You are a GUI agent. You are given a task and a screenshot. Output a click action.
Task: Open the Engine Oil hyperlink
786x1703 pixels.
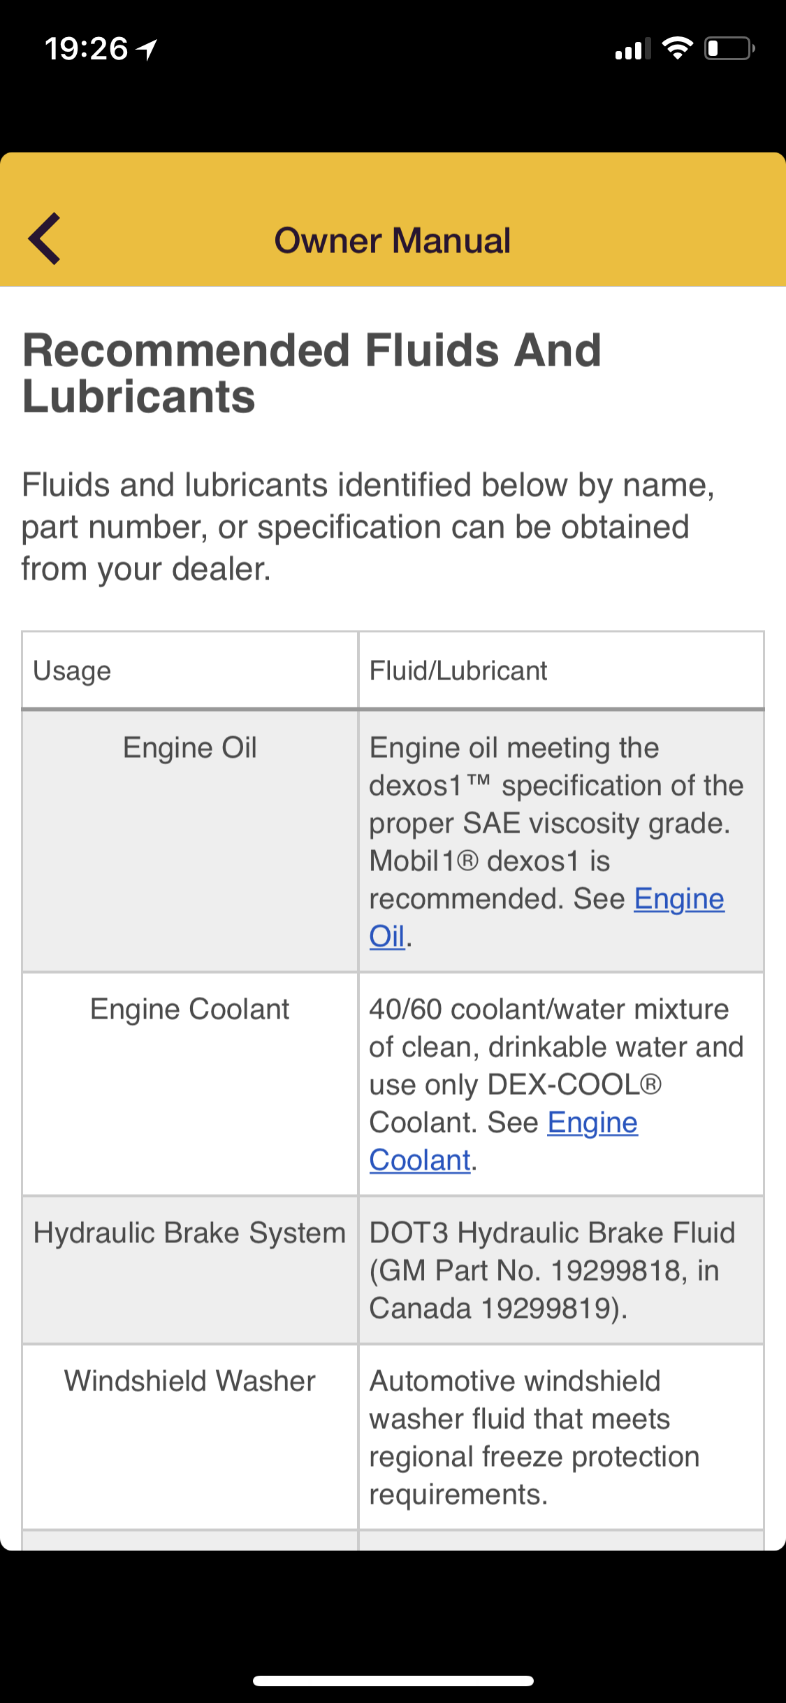coord(678,899)
